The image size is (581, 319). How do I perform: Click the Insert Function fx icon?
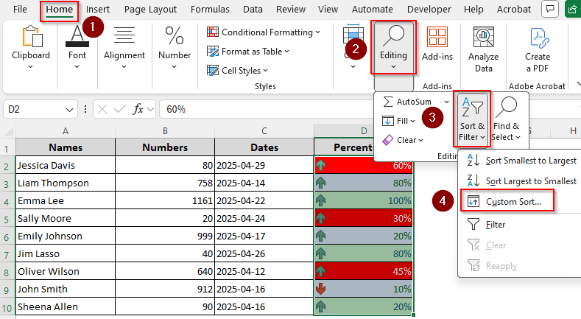(x=138, y=109)
